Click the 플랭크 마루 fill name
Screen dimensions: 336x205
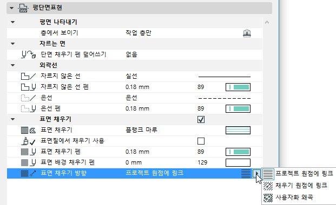pos(141,130)
